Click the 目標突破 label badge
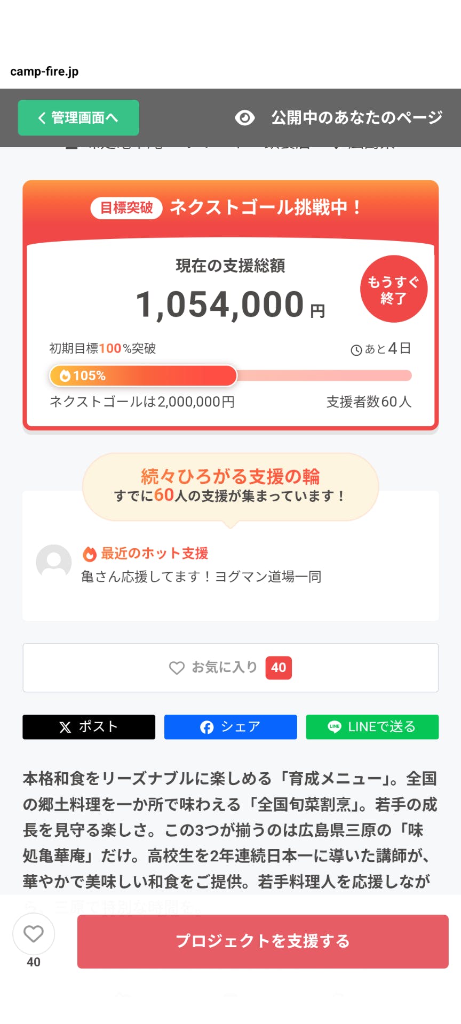This screenshot has height=1024, width=461. [126, 207]
